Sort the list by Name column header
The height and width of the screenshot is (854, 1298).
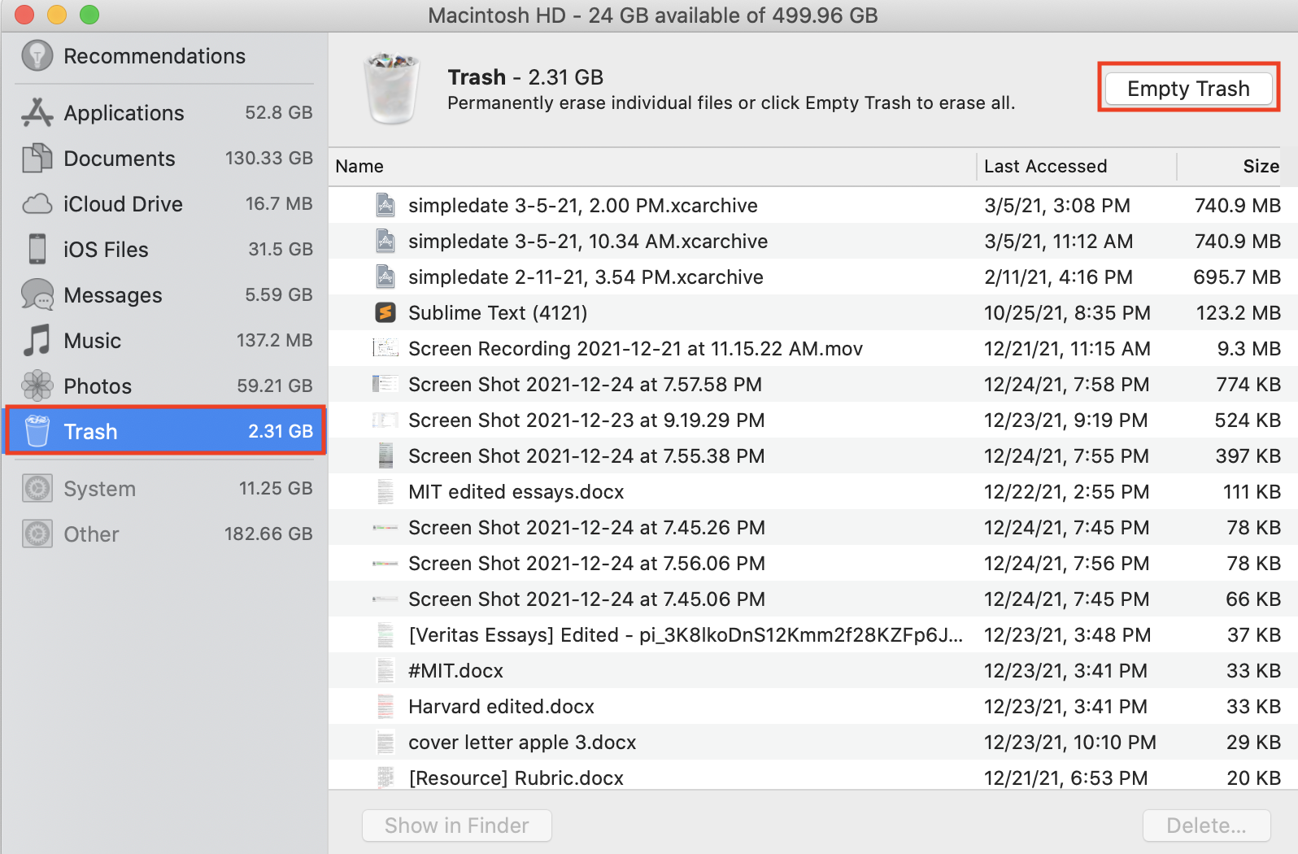(x=652, y=166)
